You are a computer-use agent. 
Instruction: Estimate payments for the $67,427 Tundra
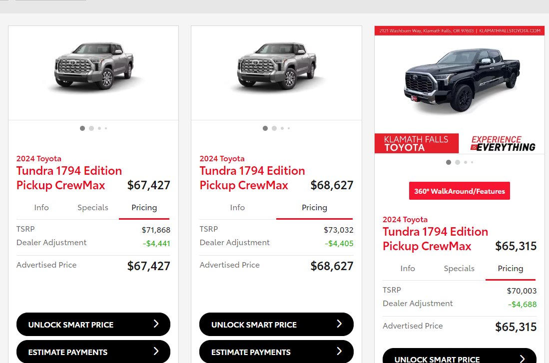pos(93,352)
